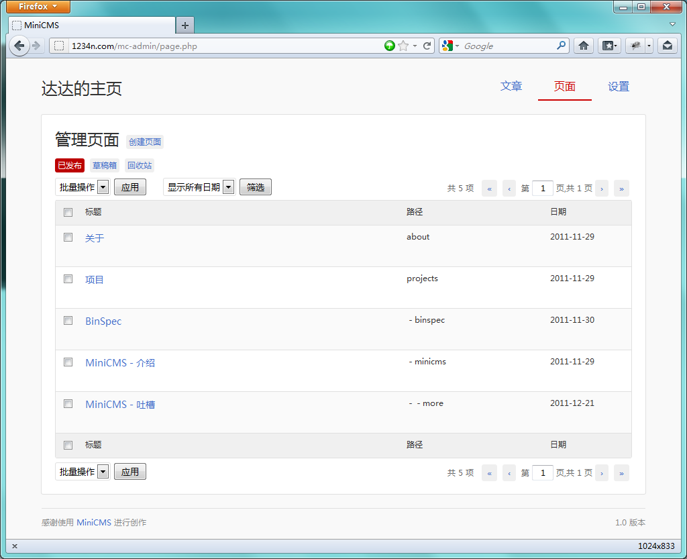The height and width of the screenshot is (559, 687).
Task: Bookmark this page with the star icon
Action: pos(403,46)
